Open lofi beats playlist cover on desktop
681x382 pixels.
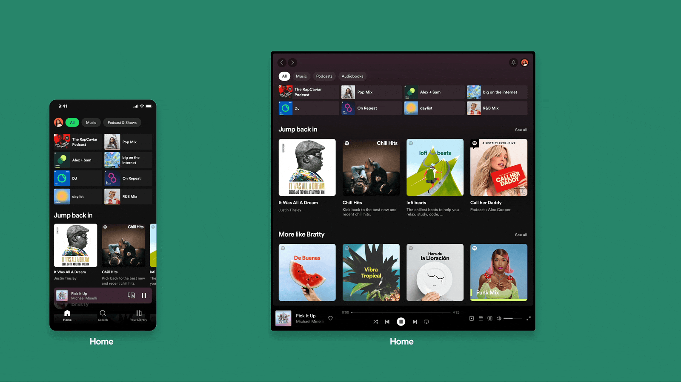click(x=435, y=167)
